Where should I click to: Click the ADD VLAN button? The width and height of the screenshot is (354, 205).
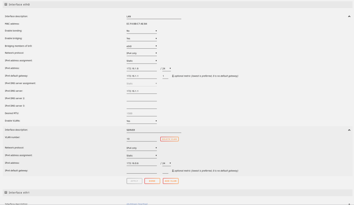(x=171, y=181)
